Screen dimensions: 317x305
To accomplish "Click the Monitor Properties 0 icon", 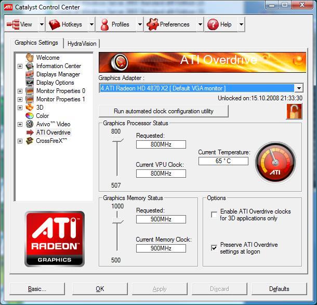I will (30, 91).
